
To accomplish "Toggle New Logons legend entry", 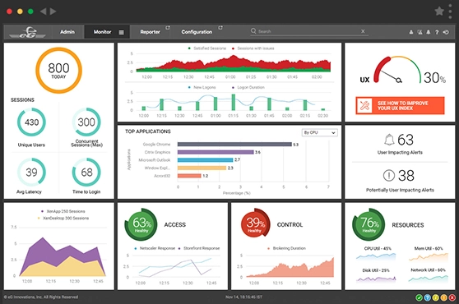I will [202, 87].
